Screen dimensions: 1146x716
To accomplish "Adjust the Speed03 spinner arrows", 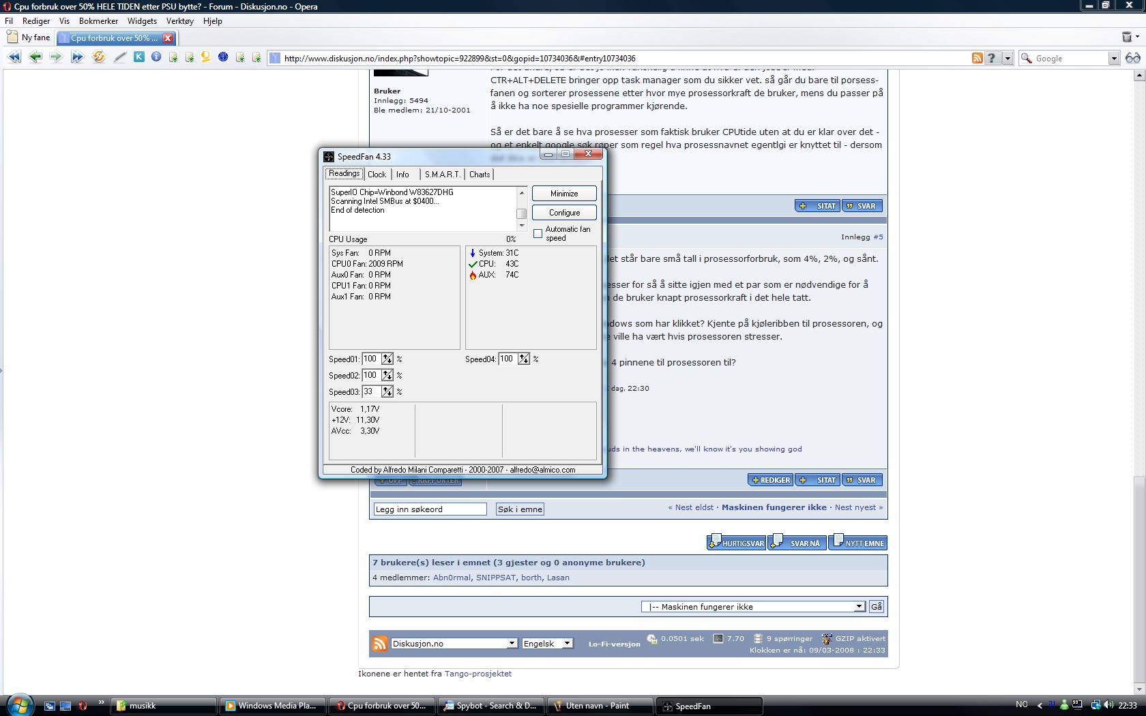I will (387, 391).
